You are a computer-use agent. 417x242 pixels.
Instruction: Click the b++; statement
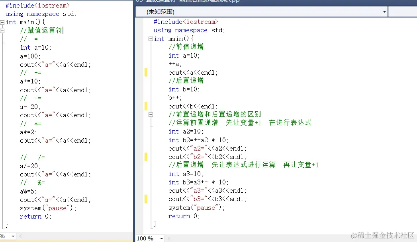pos(175,98)
